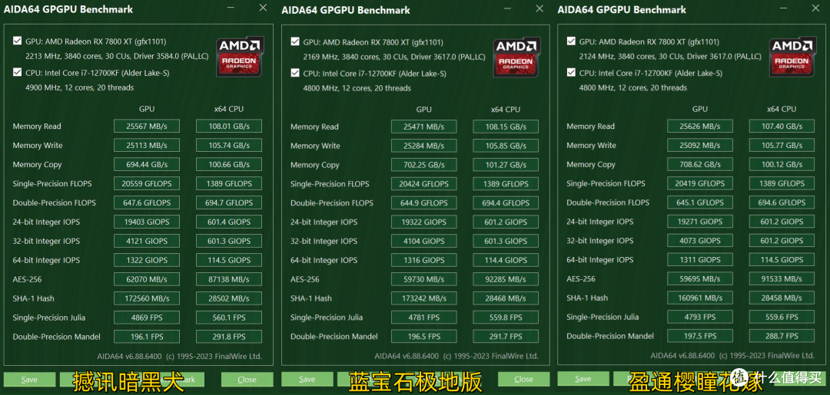Uncheck CPU checkbox in 4900 MHz window
This screenshot has width=830, height=395.
click(18, 72)
